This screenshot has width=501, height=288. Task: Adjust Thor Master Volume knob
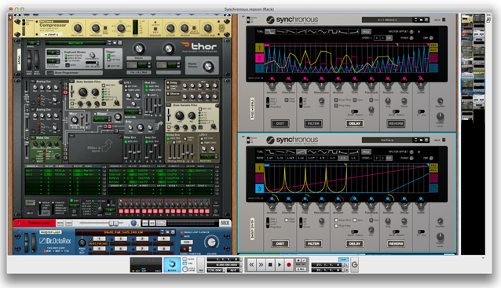[x=208, y=67]
